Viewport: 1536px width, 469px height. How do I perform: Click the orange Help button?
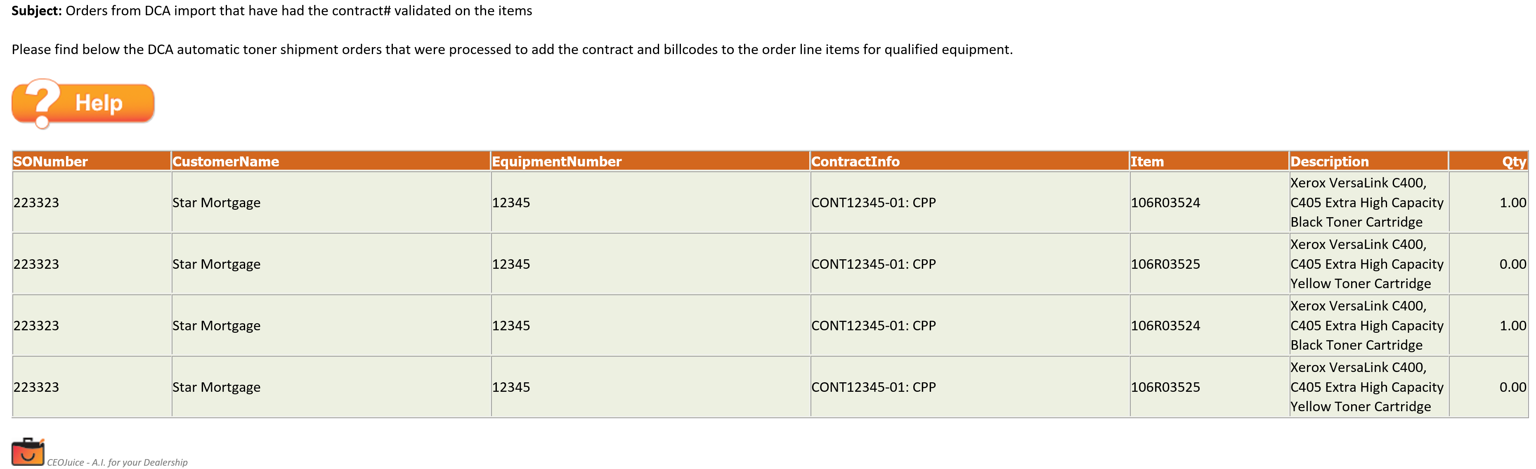[83, 103]
